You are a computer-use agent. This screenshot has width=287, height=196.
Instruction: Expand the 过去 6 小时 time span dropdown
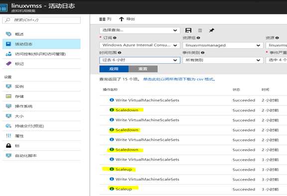coord(140,60)
